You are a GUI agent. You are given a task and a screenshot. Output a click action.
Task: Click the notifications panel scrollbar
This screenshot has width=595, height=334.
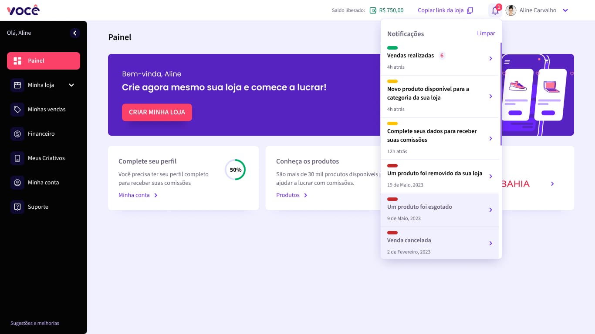click(x=500, y=94)
